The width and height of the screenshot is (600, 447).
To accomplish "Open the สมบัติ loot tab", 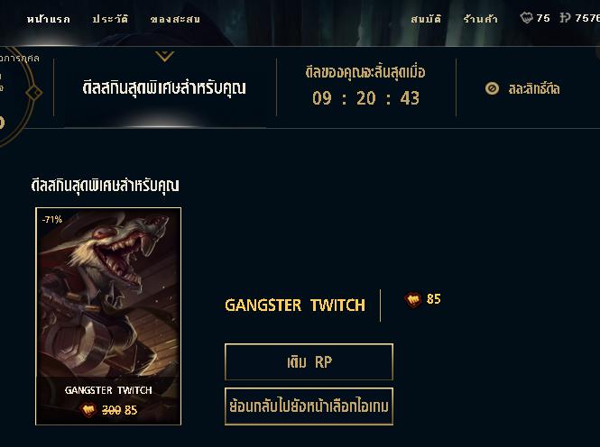I will click(426, 19).
